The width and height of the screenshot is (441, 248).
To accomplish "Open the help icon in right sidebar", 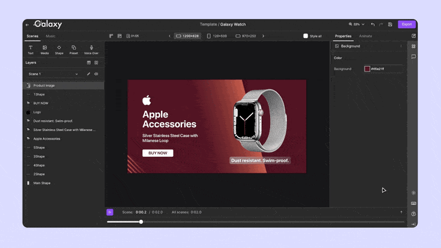I will (x=413, y=214).
